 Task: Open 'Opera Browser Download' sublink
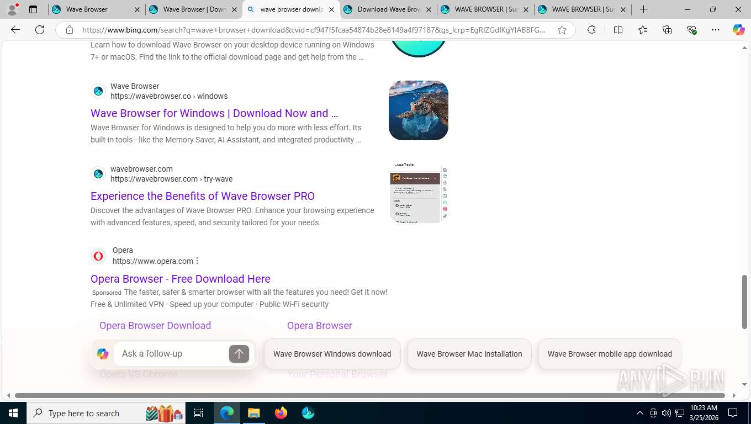pyautogui.click(x=155, y=326)
